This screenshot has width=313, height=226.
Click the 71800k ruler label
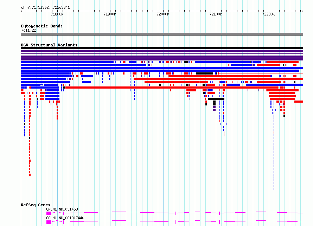tap(57, 14)
